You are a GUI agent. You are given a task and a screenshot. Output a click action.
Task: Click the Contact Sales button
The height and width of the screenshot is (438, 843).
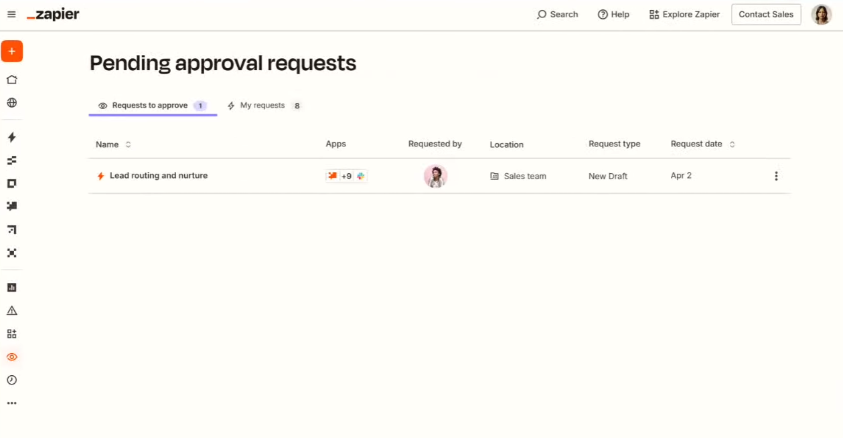pyautogui.click(x=765, y=14)
